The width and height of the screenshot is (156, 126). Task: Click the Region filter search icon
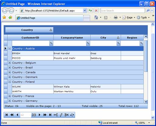pyautogui.click(x=141, y=43)
